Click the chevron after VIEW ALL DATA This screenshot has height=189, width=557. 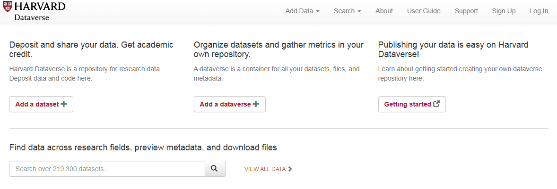pos(290,169)
